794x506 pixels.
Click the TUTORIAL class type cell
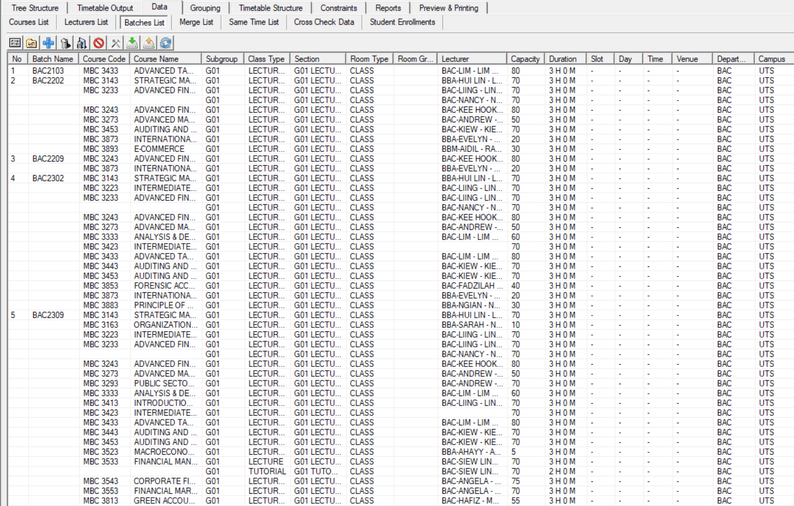click(x=267, y=471)
